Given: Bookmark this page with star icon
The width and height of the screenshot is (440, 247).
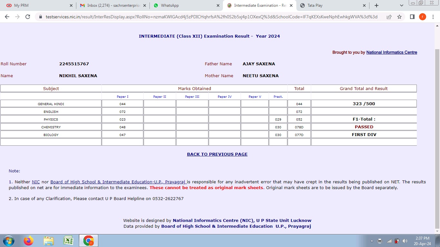Looking at the screenshot, I should pos(399,17).
